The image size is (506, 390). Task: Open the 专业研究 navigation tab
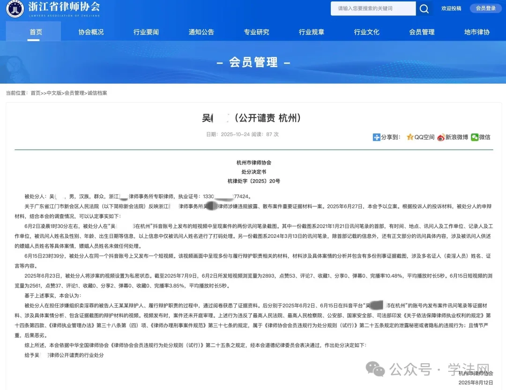[256, 32]
